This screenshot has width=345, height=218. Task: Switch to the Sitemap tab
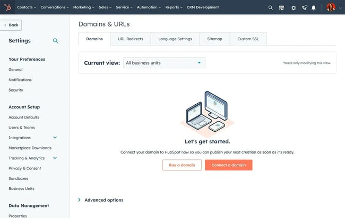214,39
